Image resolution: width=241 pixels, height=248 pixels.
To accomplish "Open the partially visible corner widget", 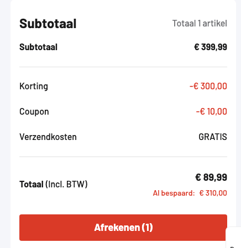I will pos(233,238).
